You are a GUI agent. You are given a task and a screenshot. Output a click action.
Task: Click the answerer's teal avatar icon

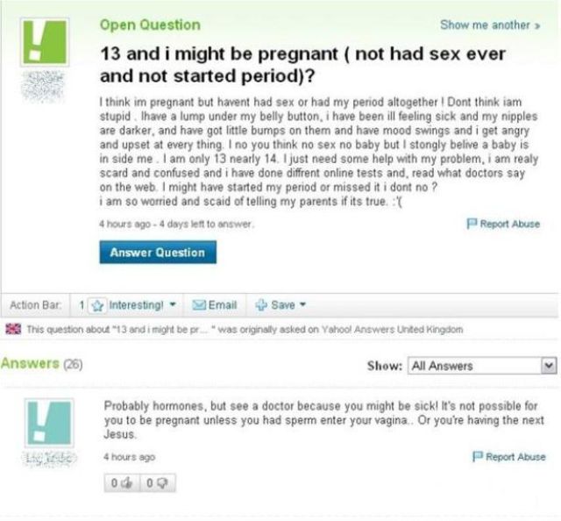[44, 423]
